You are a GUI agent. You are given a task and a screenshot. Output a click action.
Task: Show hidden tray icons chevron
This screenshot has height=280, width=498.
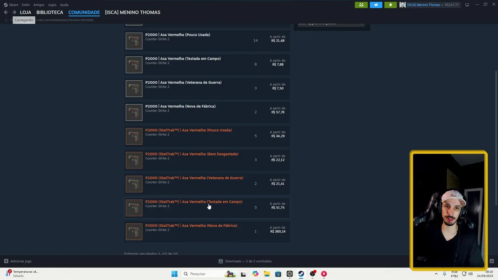coord(436,274)
